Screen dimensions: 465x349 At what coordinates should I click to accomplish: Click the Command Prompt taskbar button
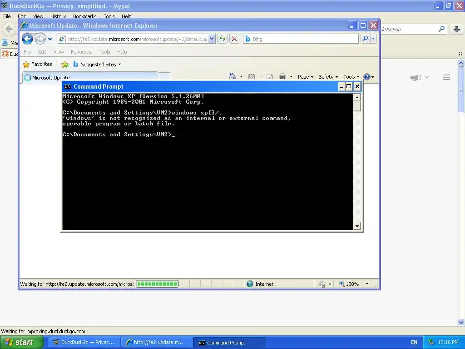coord(230,343)
